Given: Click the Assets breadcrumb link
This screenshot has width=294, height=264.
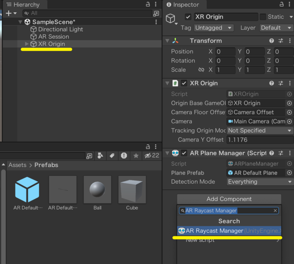Looking at the screenshot, I should (17, 165).
